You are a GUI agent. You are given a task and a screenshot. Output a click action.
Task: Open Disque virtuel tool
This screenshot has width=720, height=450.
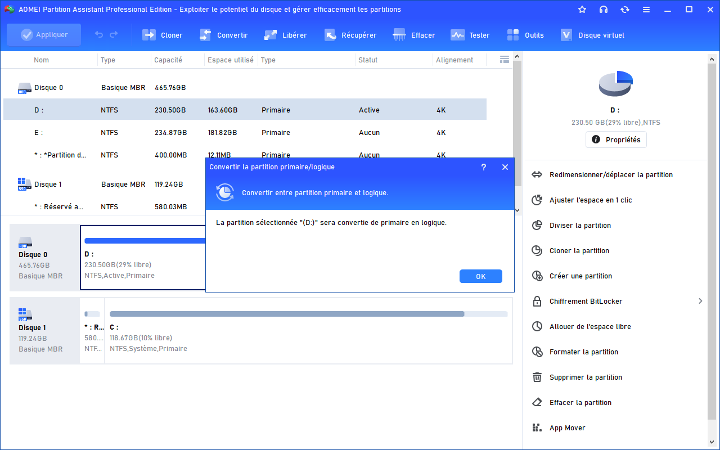click(566, 35)
